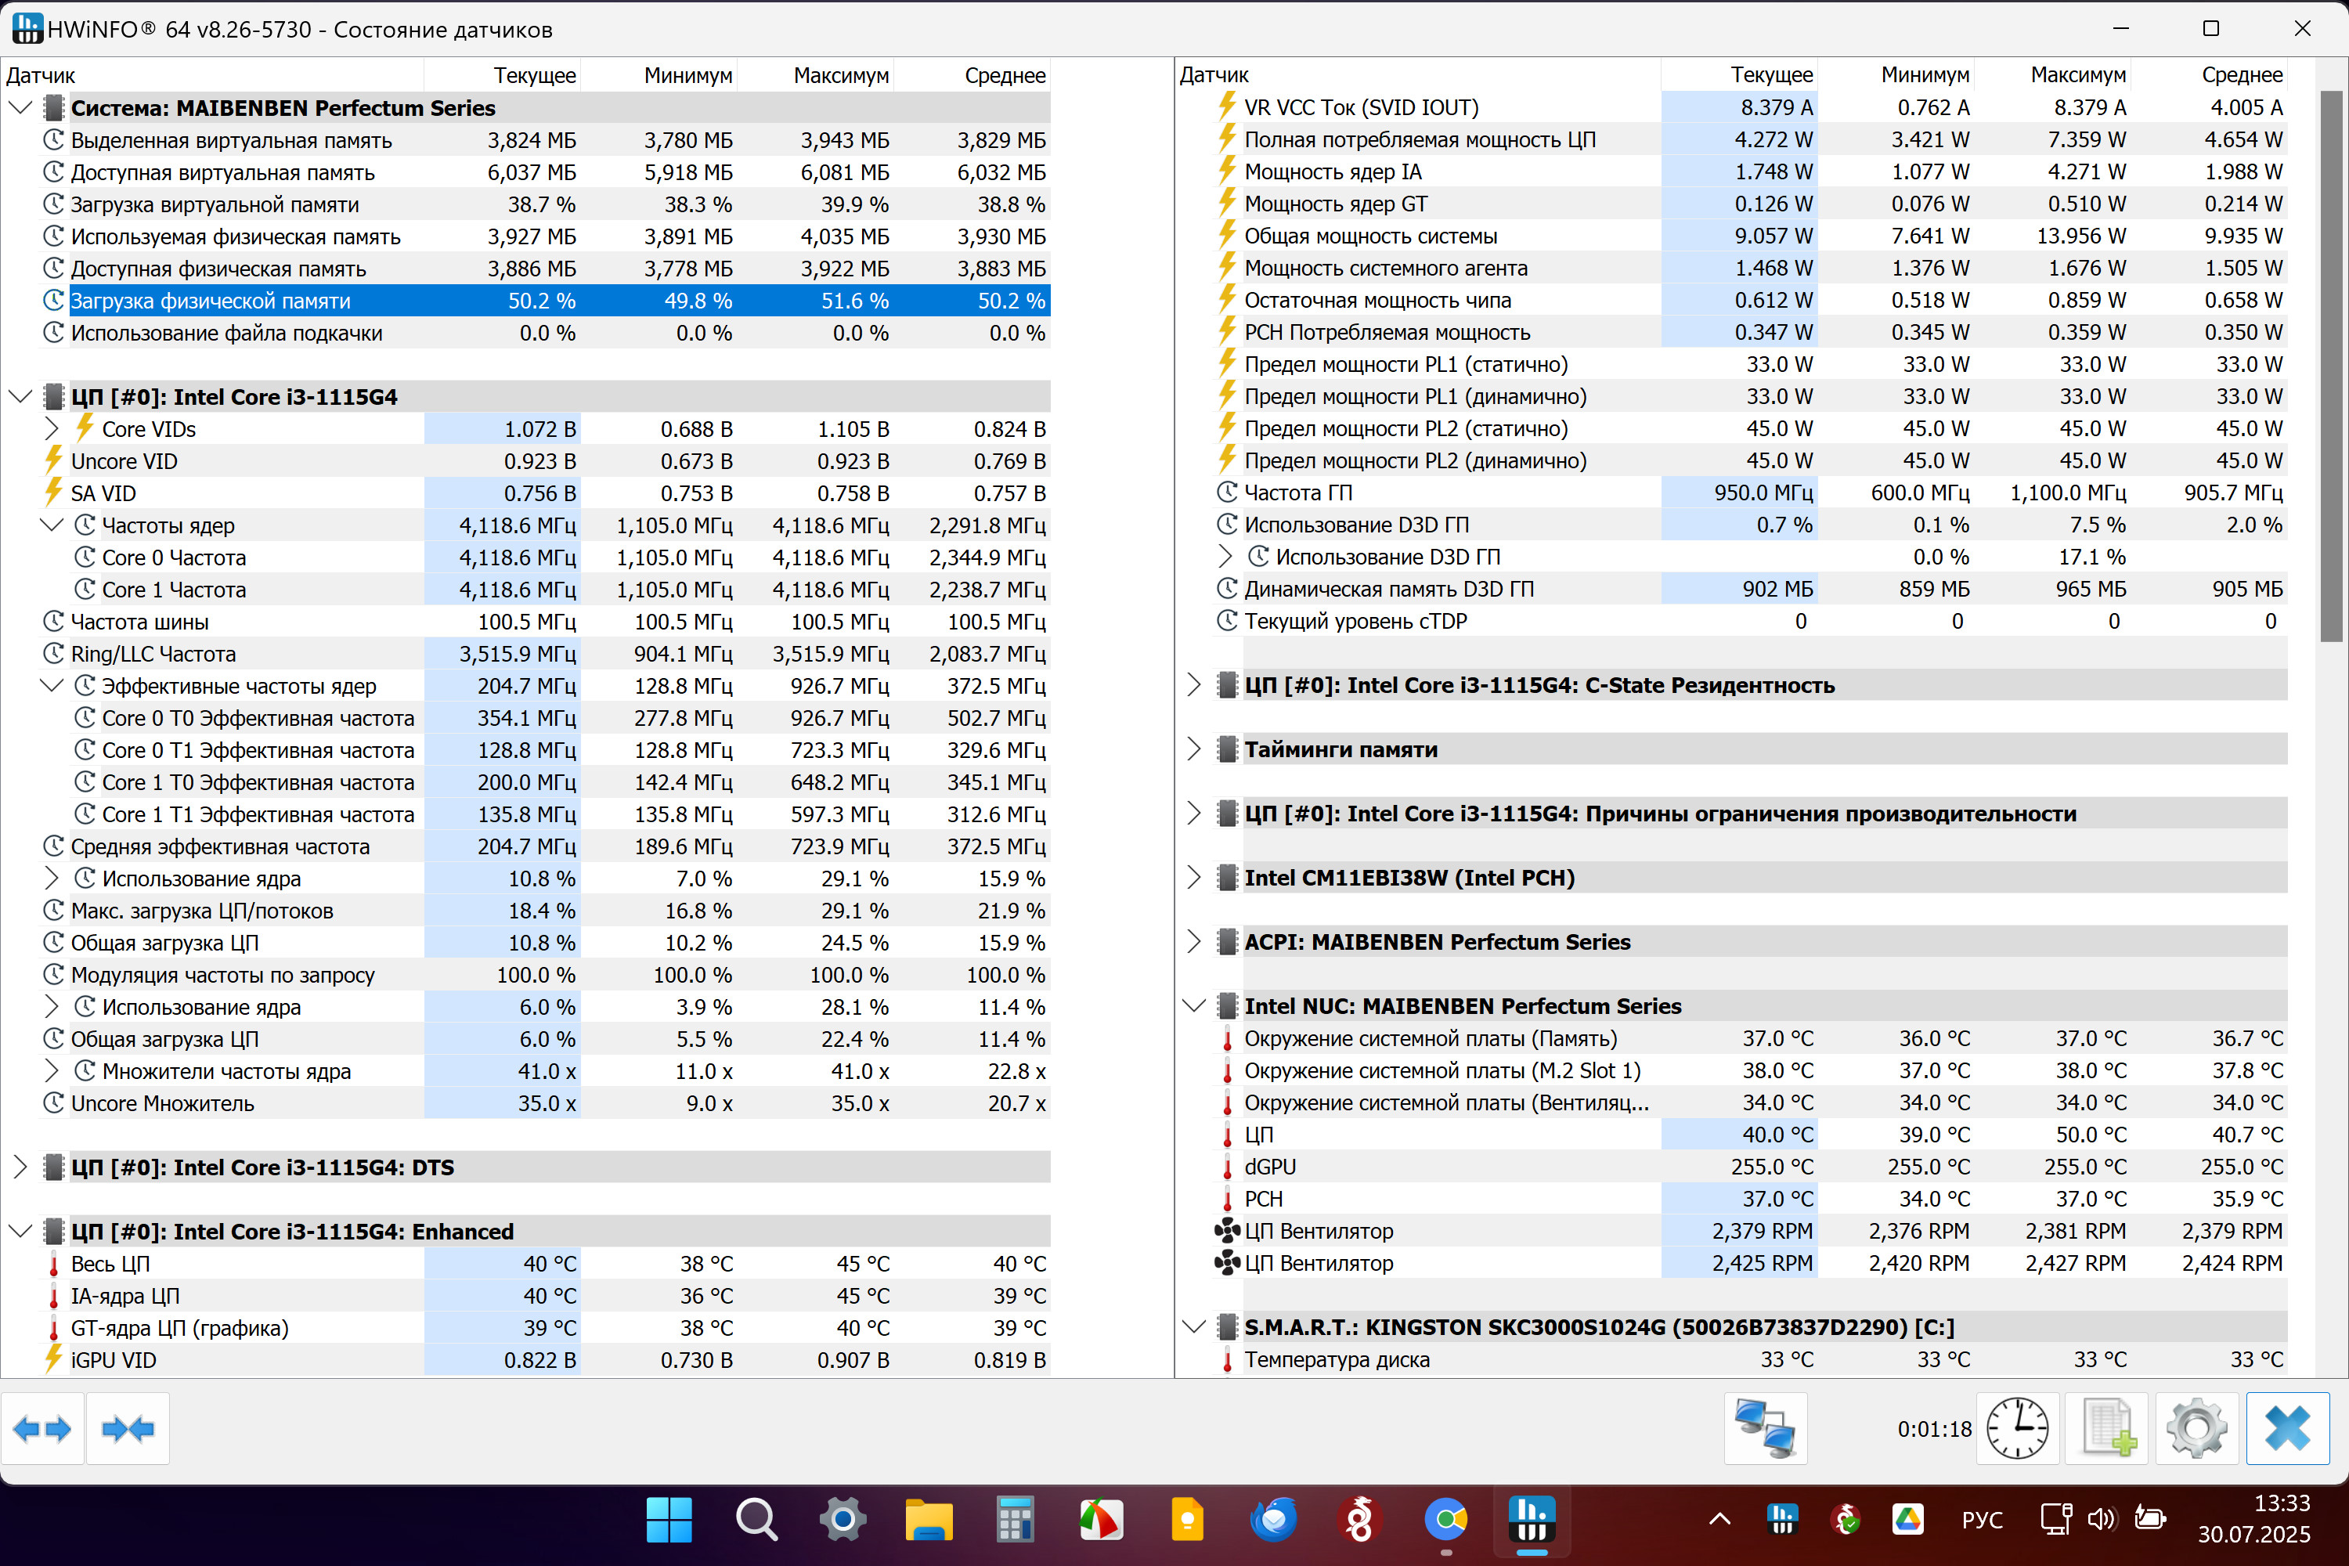Open sensor settings gear icon

tap(2196, 1429)
